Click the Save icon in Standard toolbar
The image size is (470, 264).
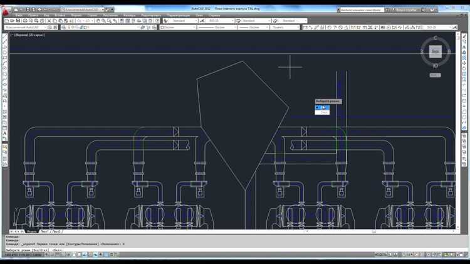(18, 21)
